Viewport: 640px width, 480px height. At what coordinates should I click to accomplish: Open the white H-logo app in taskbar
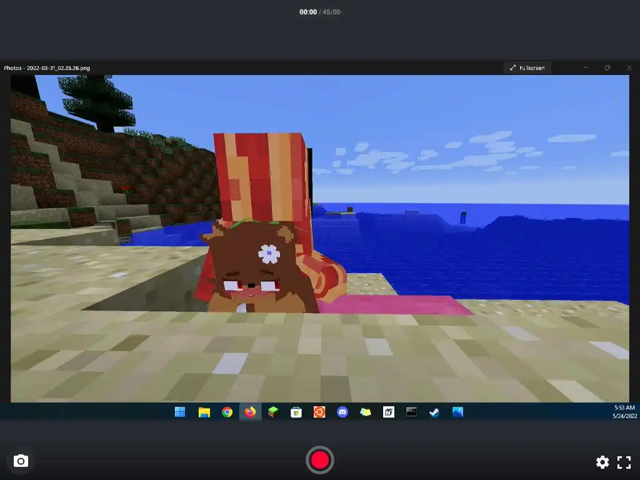click(389, 412)
